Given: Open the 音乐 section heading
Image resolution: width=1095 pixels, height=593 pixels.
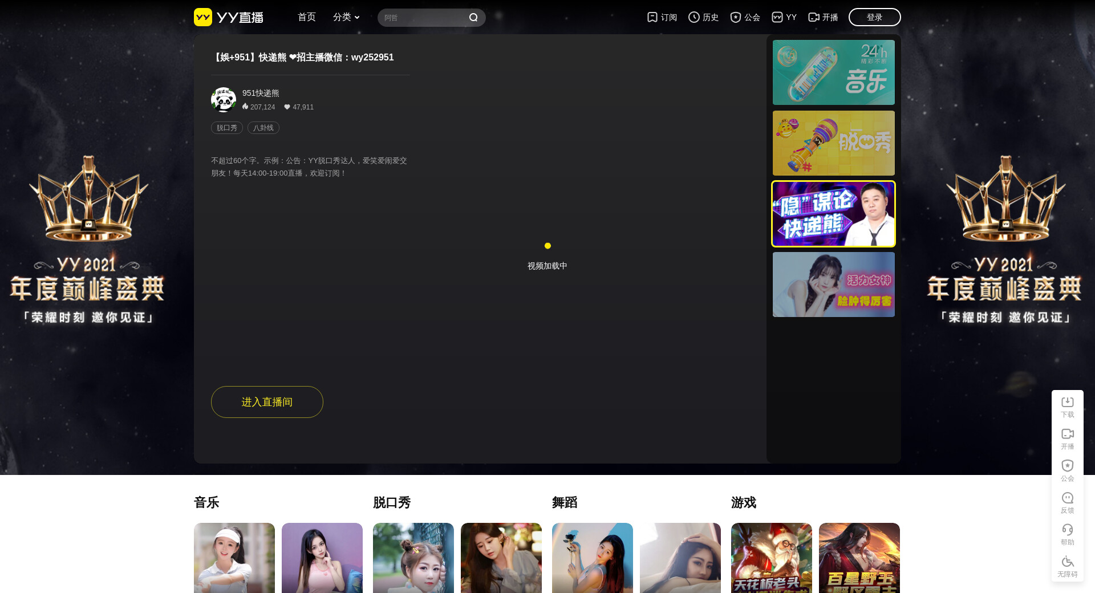Looking at the screenshot, I should pos(206,502).
